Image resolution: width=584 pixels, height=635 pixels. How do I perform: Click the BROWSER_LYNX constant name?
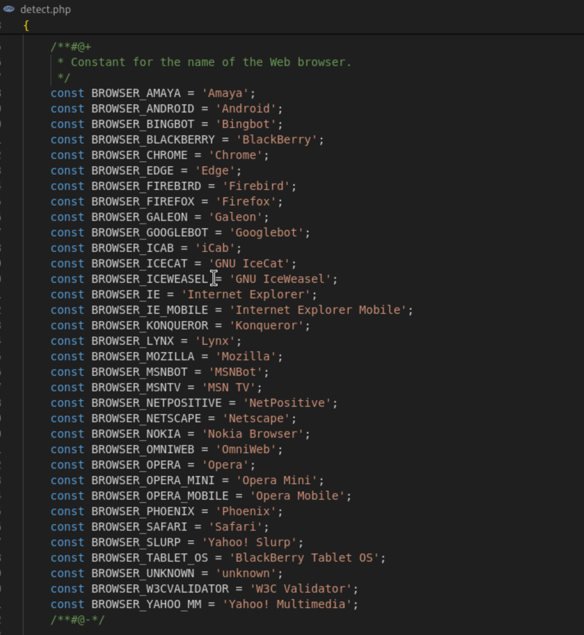pyautogui.click(x=133, y=341)
